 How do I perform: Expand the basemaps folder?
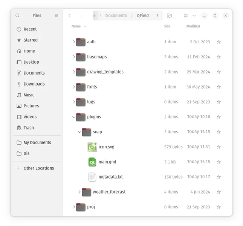point(74,57)
